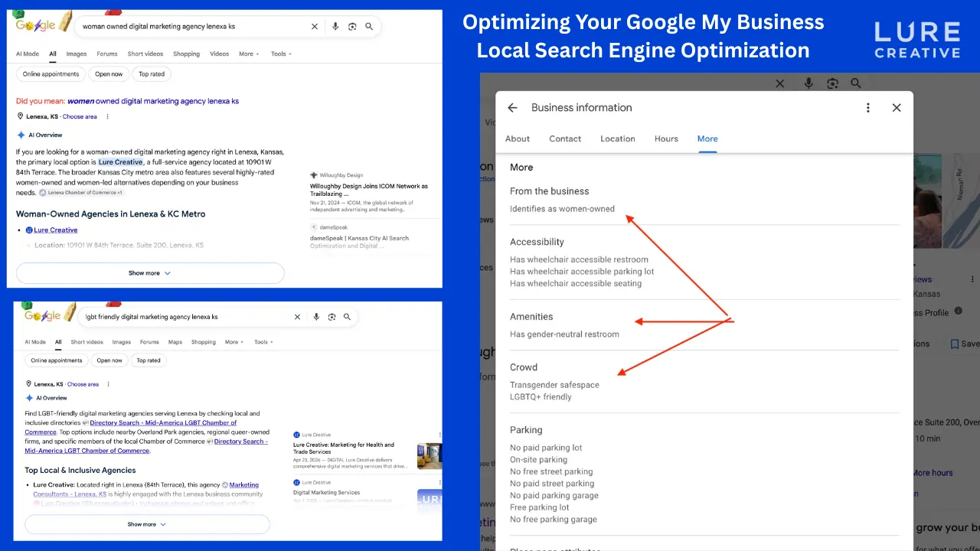980x551 pixels.
Task: Close the Business information panel
Action: (897, 108)
